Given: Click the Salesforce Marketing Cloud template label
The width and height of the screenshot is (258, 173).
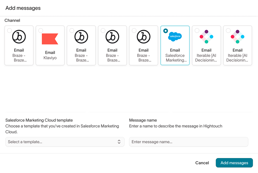Looking at the screenshot, I should 39,120.
